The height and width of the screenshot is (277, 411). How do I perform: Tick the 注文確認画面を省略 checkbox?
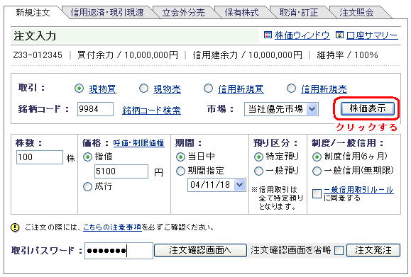point(339,250)
